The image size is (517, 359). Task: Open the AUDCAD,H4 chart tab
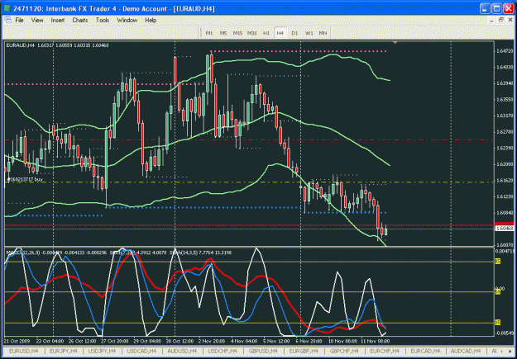[467, 351]
